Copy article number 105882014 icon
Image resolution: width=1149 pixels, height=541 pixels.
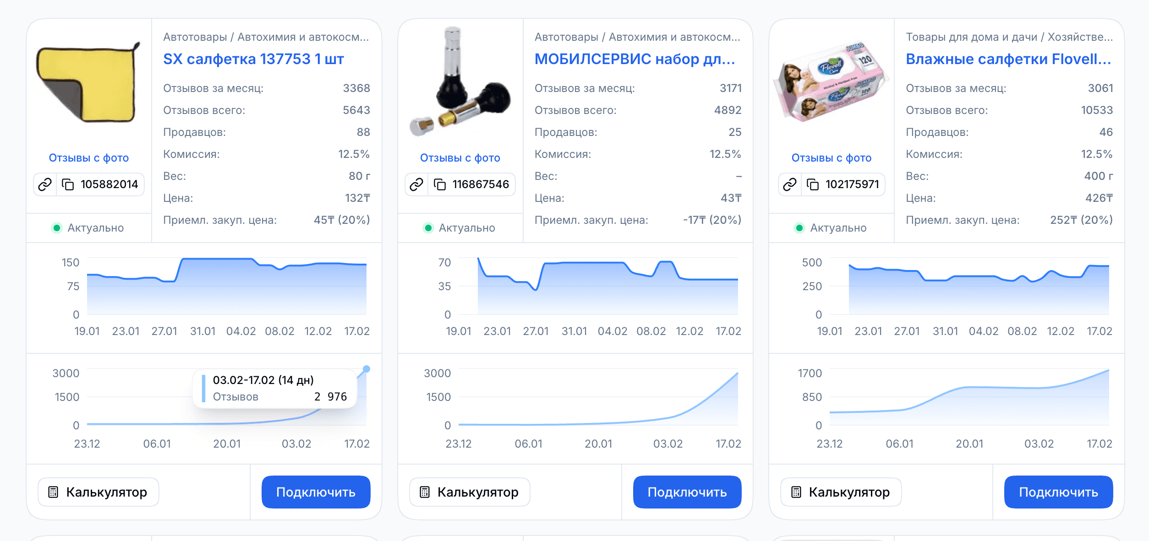(x=68, y=184)
